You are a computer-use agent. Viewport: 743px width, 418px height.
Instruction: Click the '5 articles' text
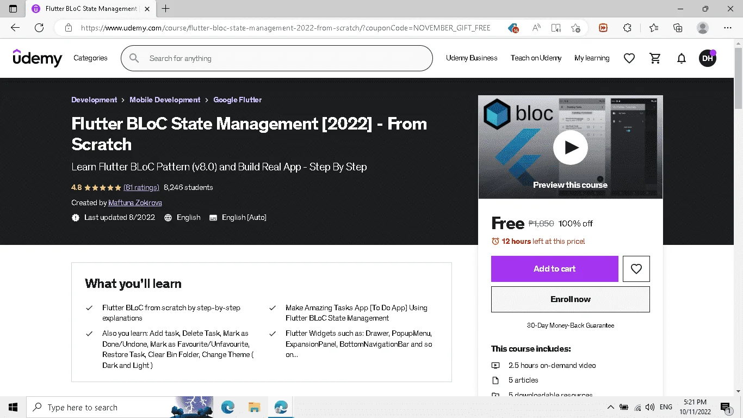pyautogui.click(x=523, y=380)
